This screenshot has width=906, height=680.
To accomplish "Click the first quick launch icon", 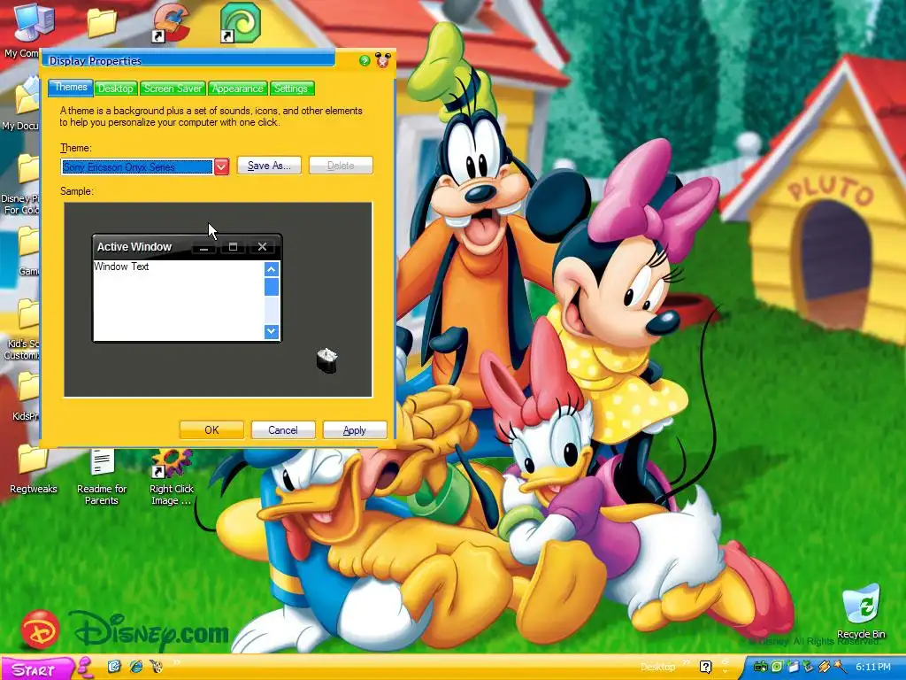I will (x=114, y=667).
